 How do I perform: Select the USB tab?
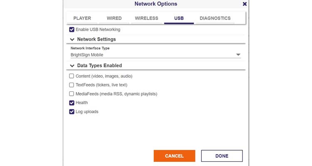179,18
